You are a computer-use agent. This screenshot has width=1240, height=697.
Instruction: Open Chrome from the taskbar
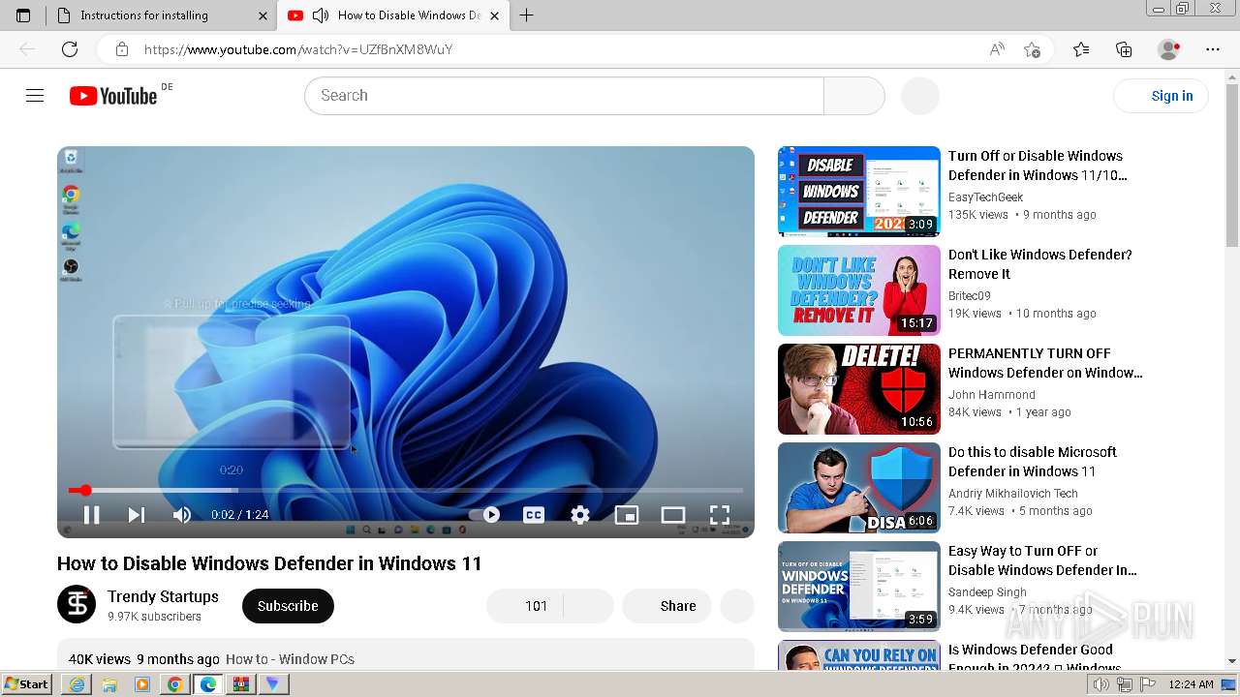(x=175, y=684)
